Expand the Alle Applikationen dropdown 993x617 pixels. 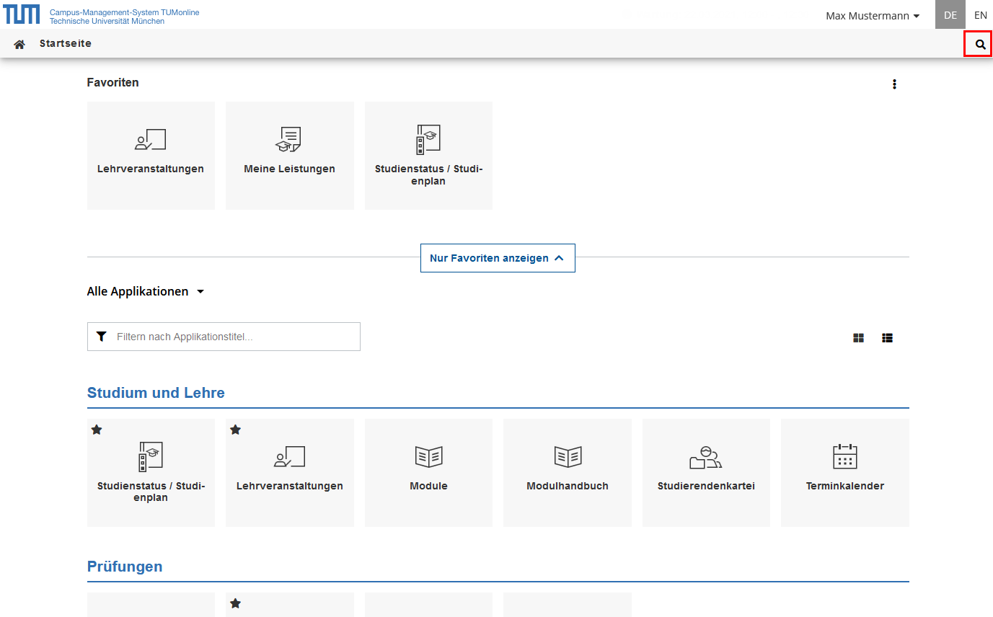(146, 292)
